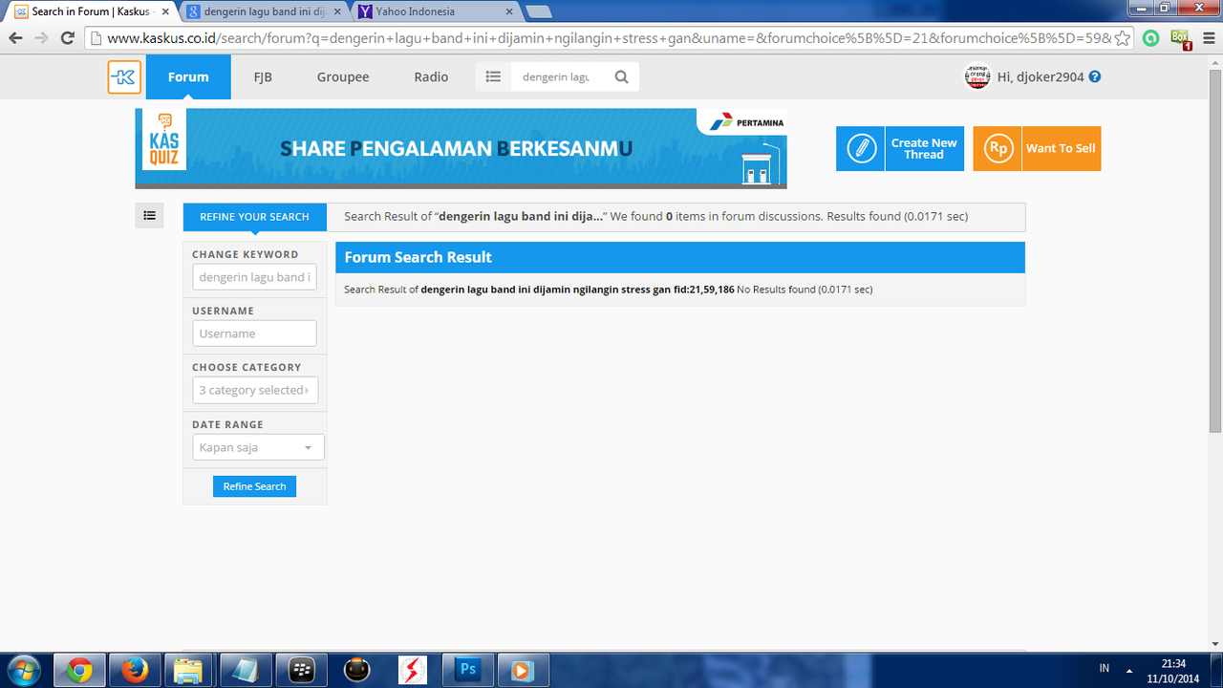1223x688 pixels.
Task: Bookmark page with the star icon
Action: pos(1123,38)
